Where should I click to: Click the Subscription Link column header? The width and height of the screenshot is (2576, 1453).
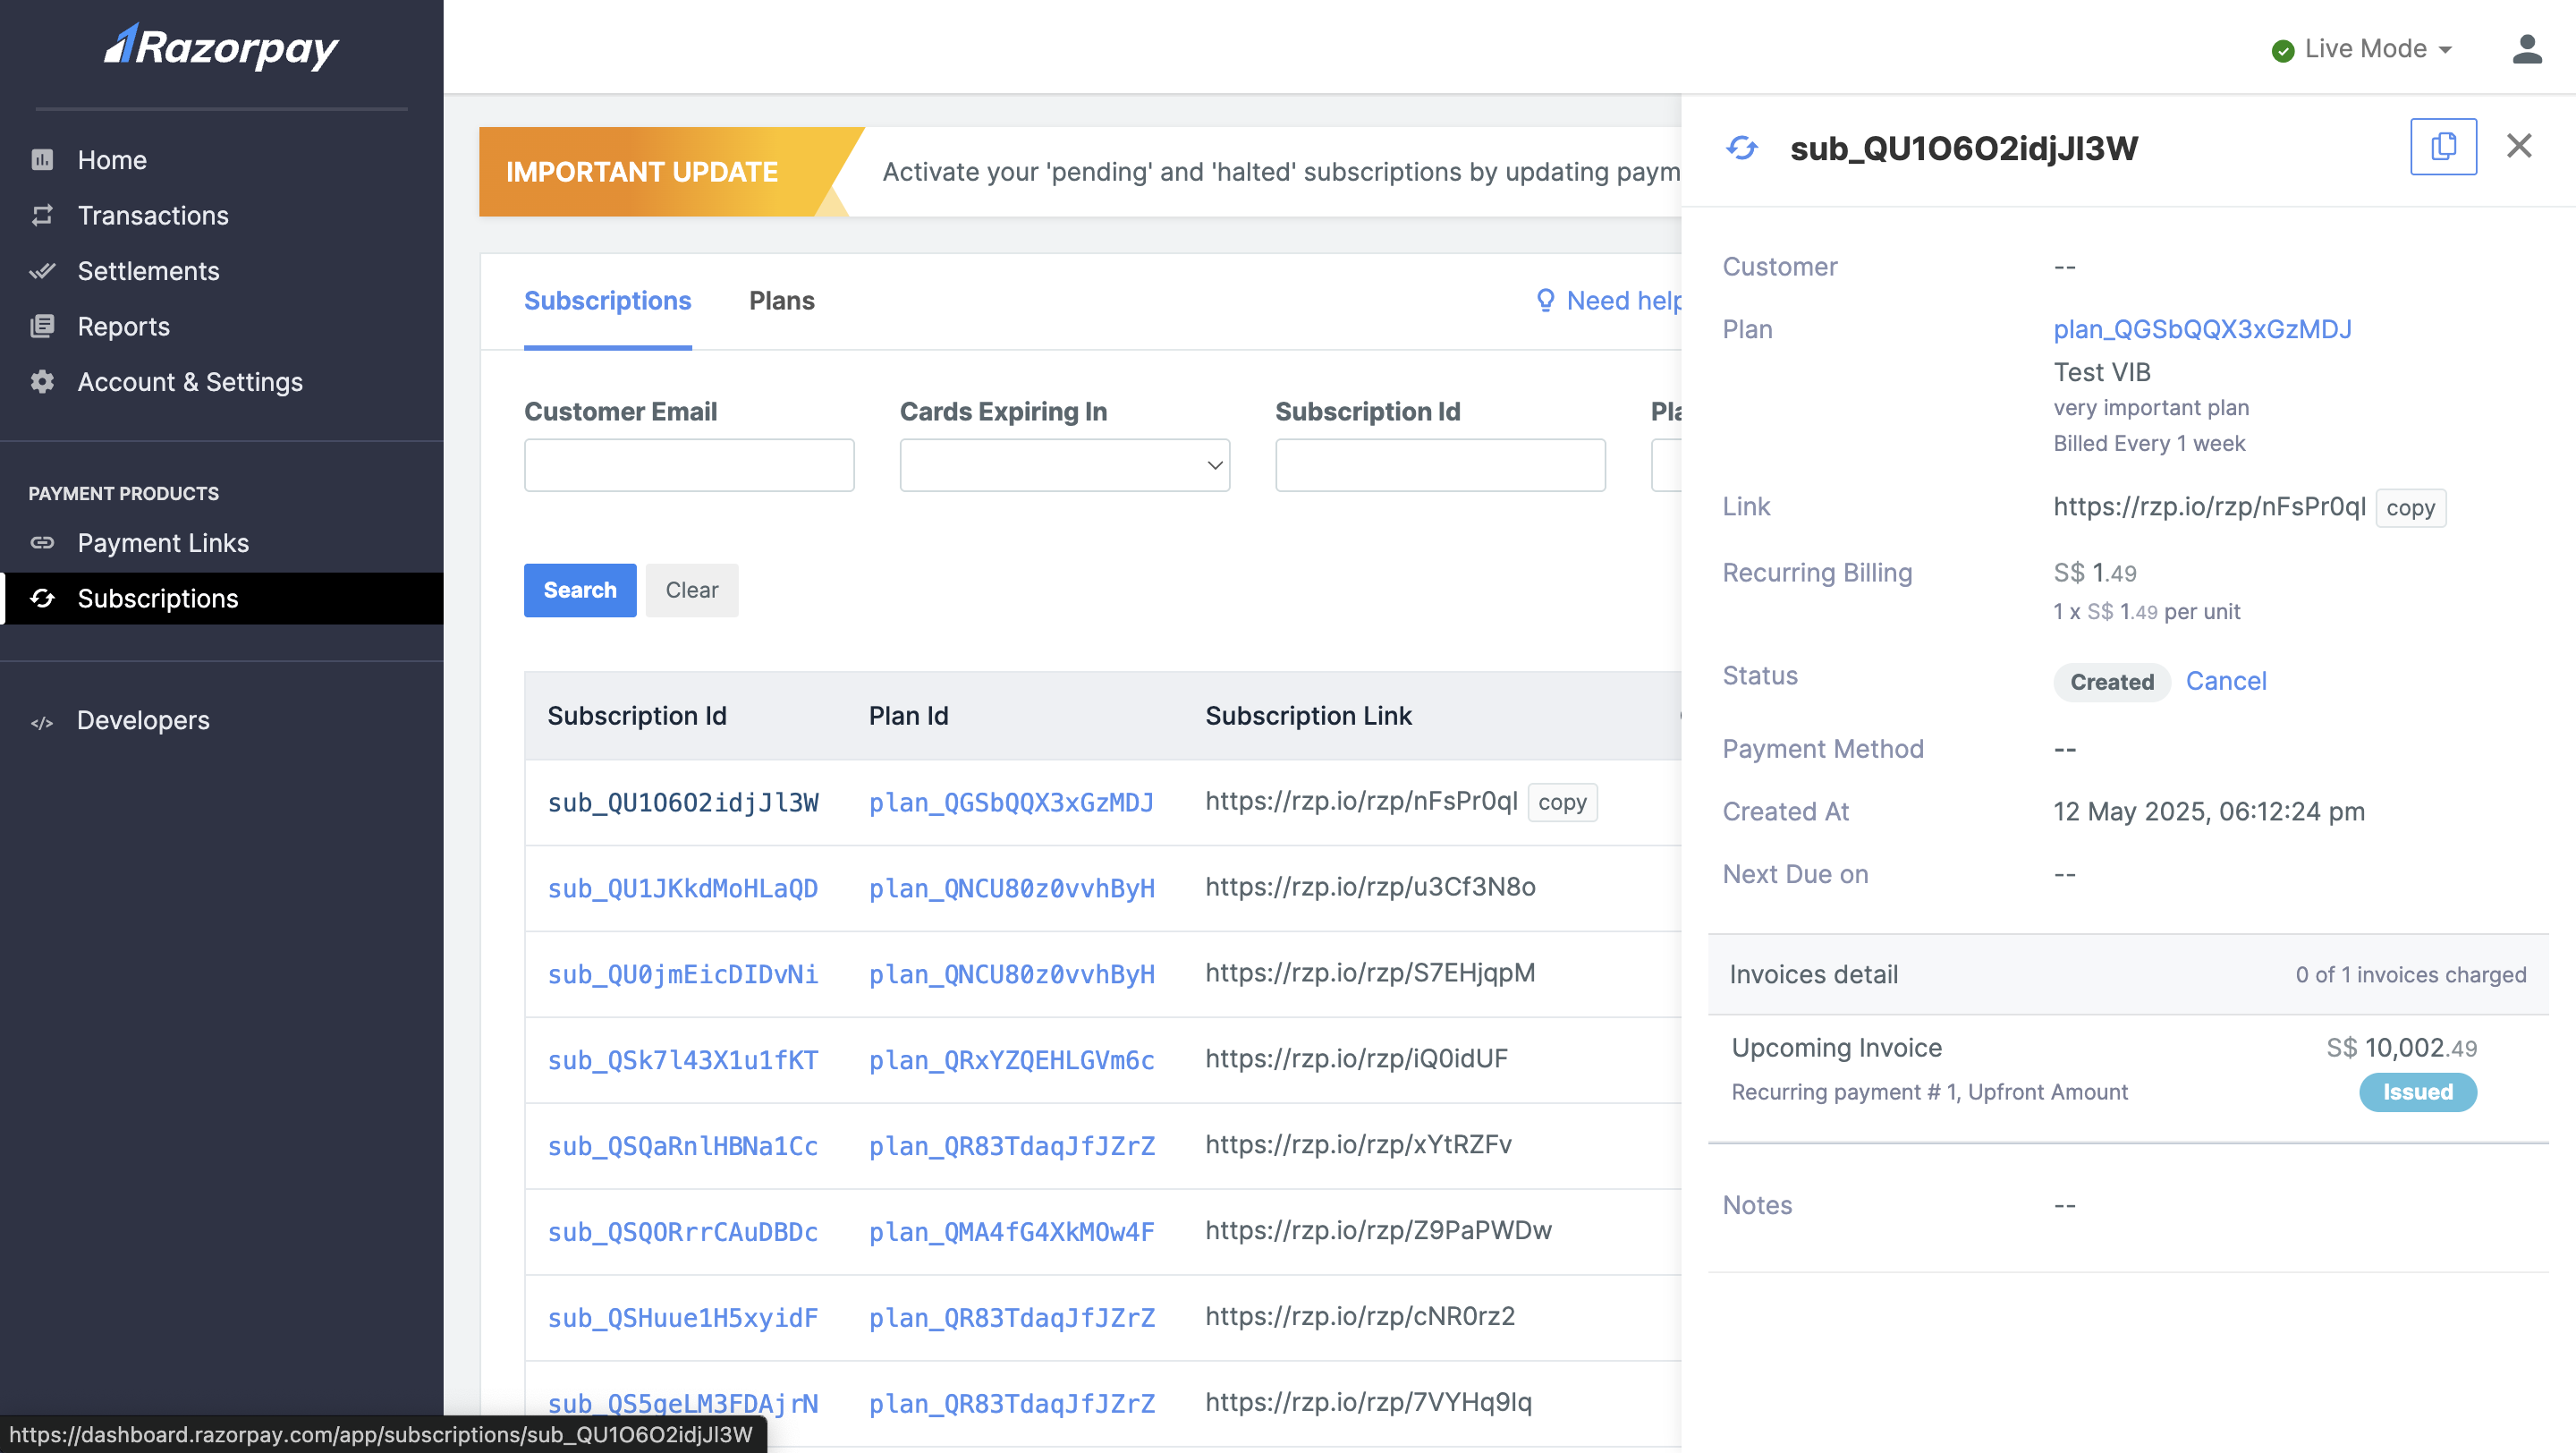click(1308, 716)
